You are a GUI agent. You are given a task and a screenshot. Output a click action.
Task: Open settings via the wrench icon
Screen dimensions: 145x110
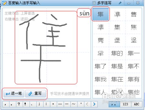(120, 3)
